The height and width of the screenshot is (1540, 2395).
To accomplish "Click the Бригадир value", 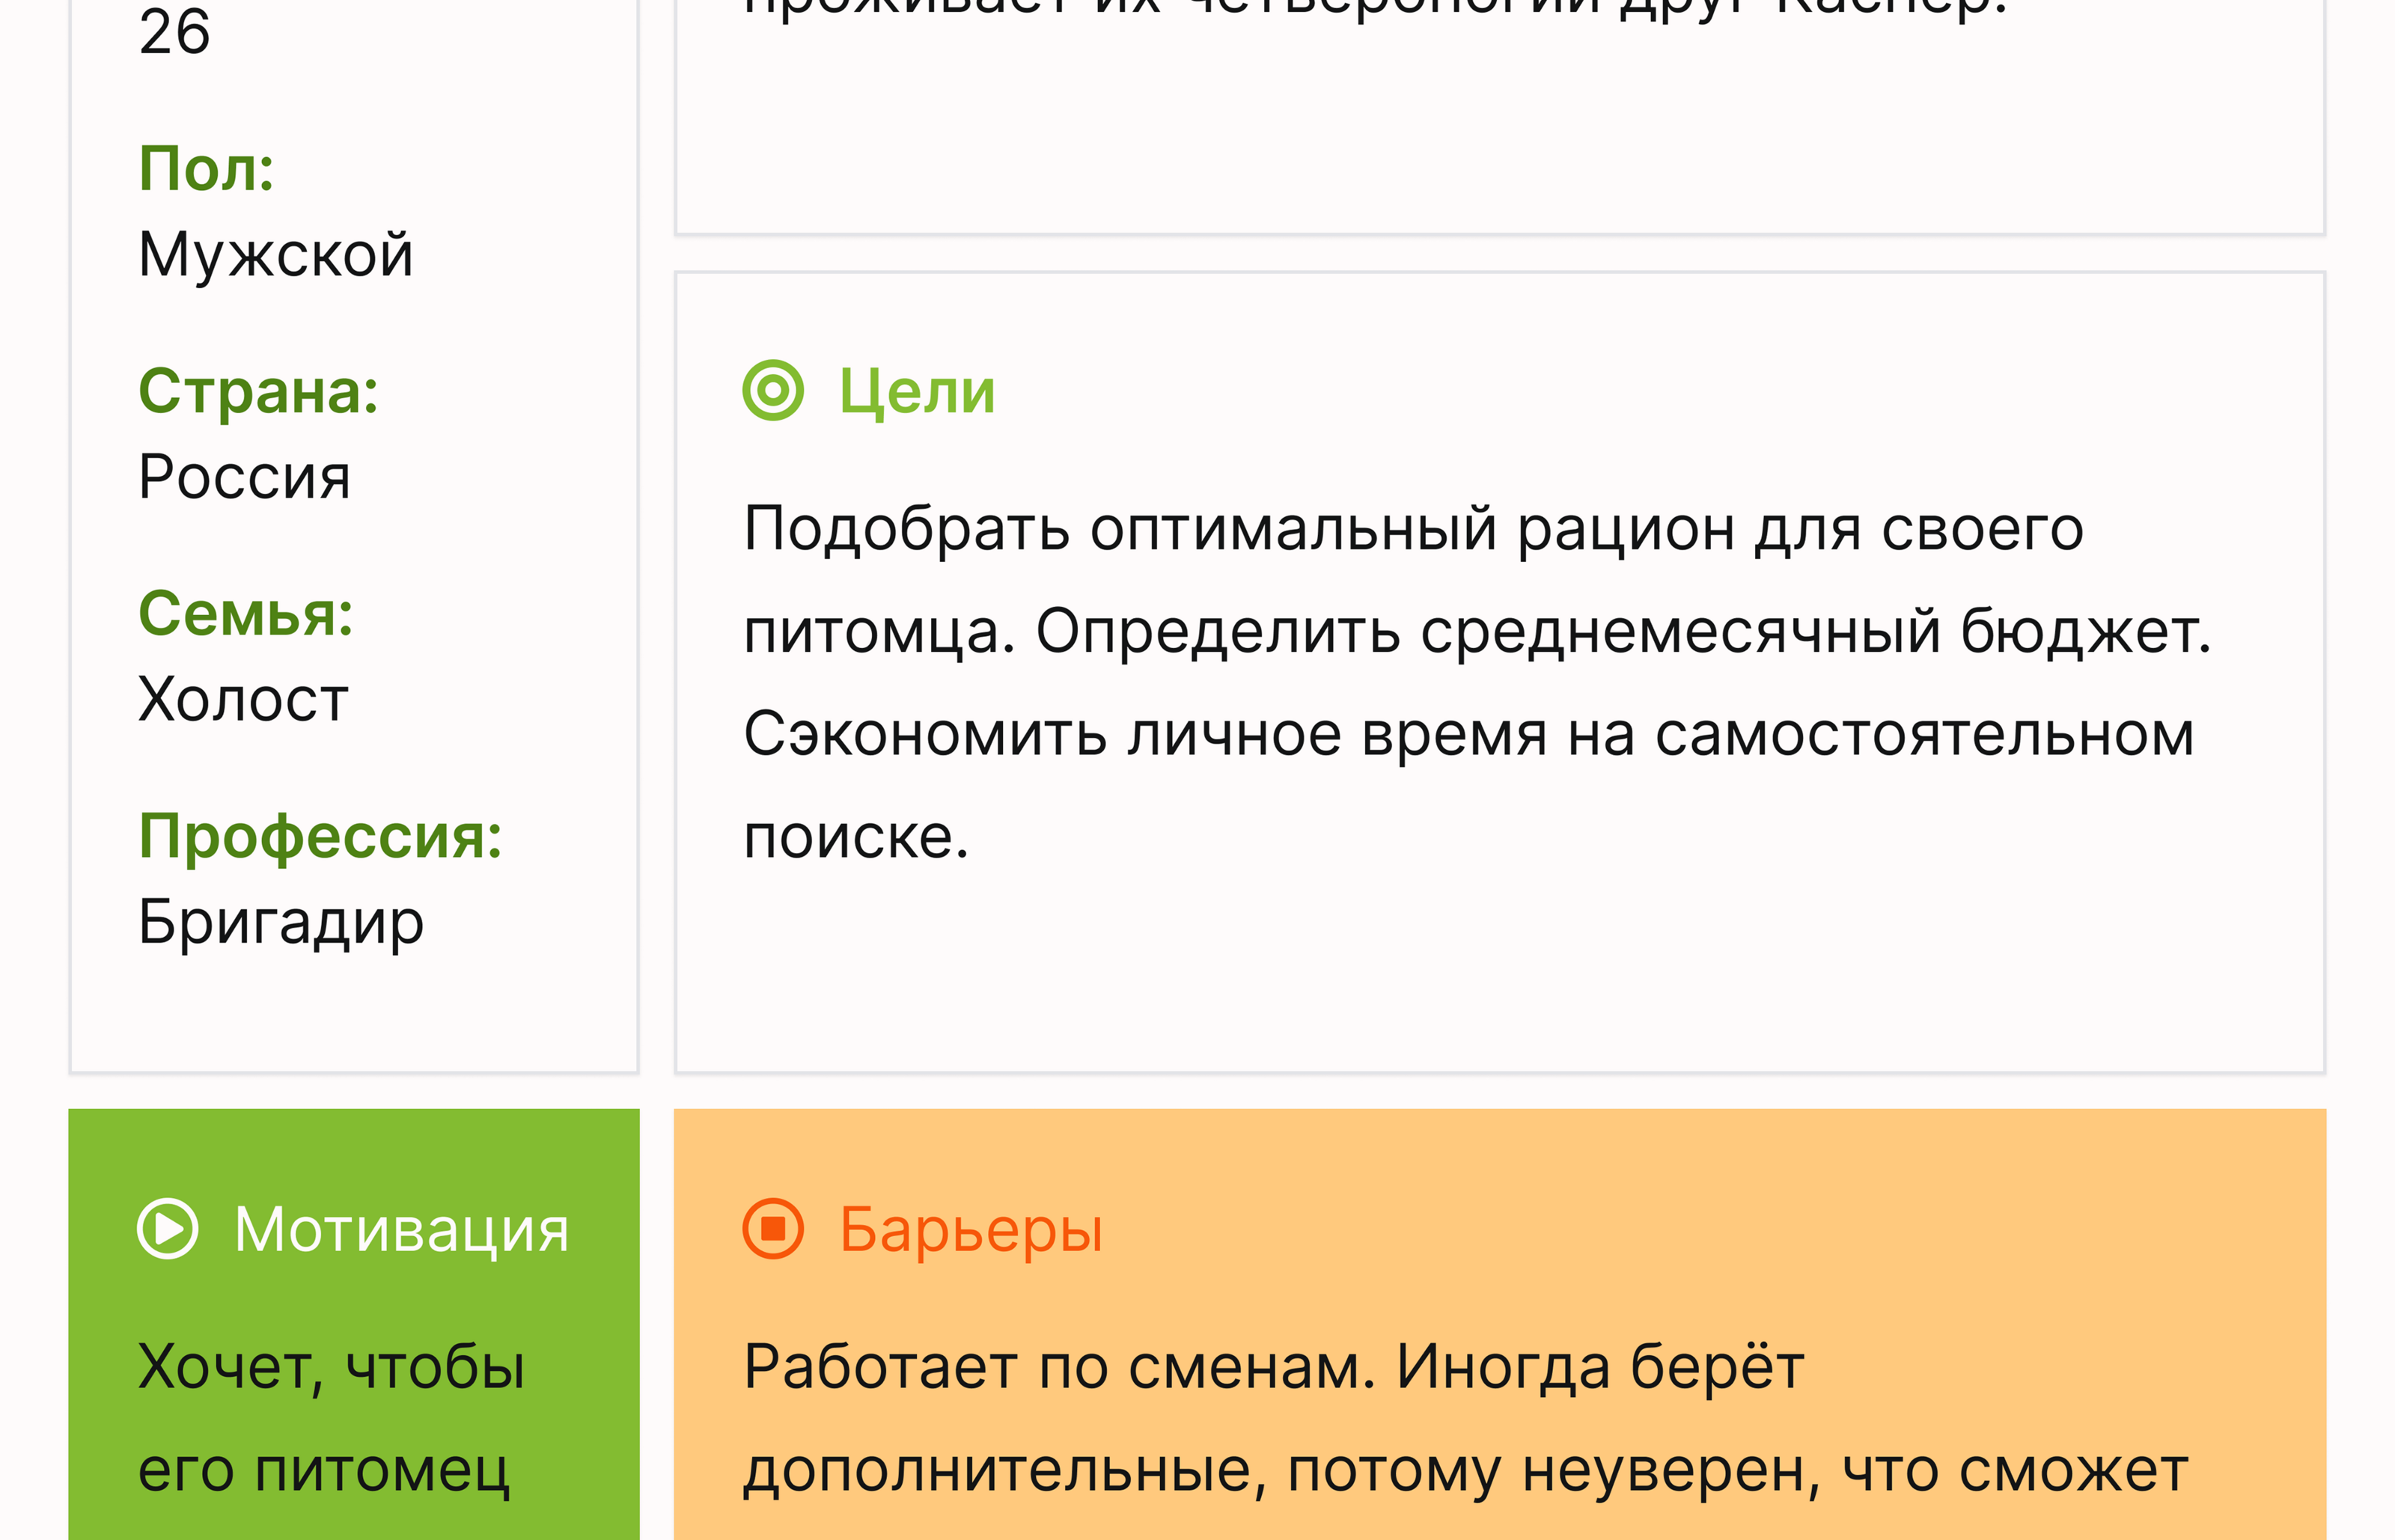I will coord(281,921).
